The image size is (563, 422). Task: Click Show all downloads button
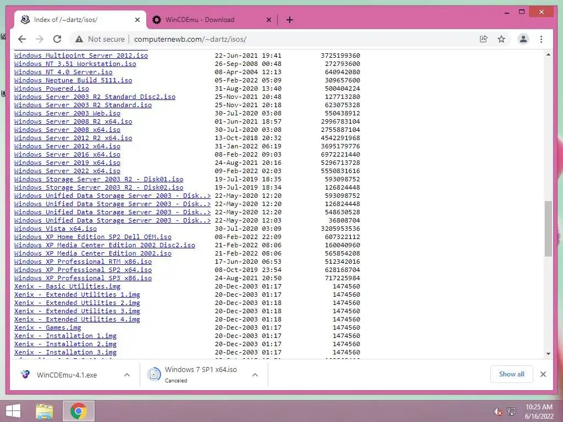(511, 374)
